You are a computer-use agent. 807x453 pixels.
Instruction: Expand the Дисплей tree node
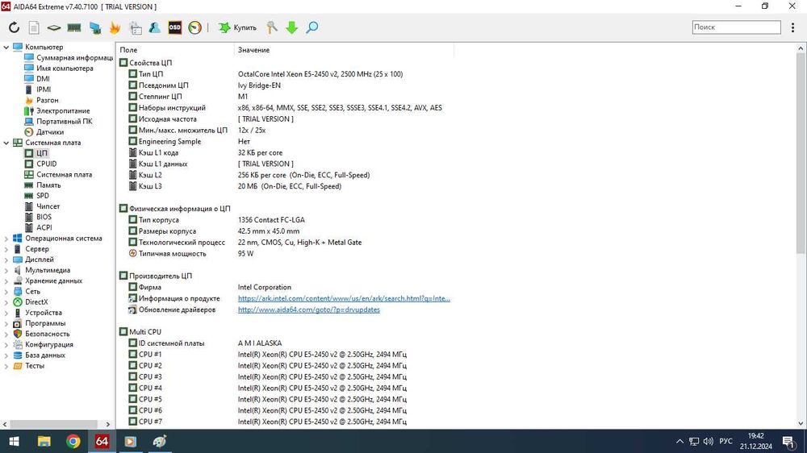pos(6,260)
